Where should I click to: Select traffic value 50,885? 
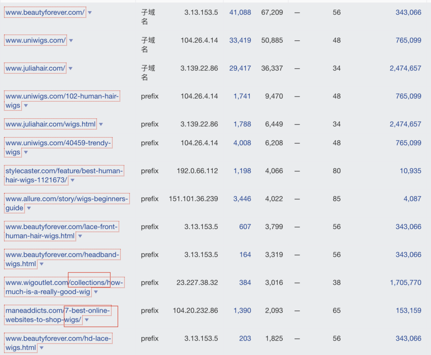point(272,40)
